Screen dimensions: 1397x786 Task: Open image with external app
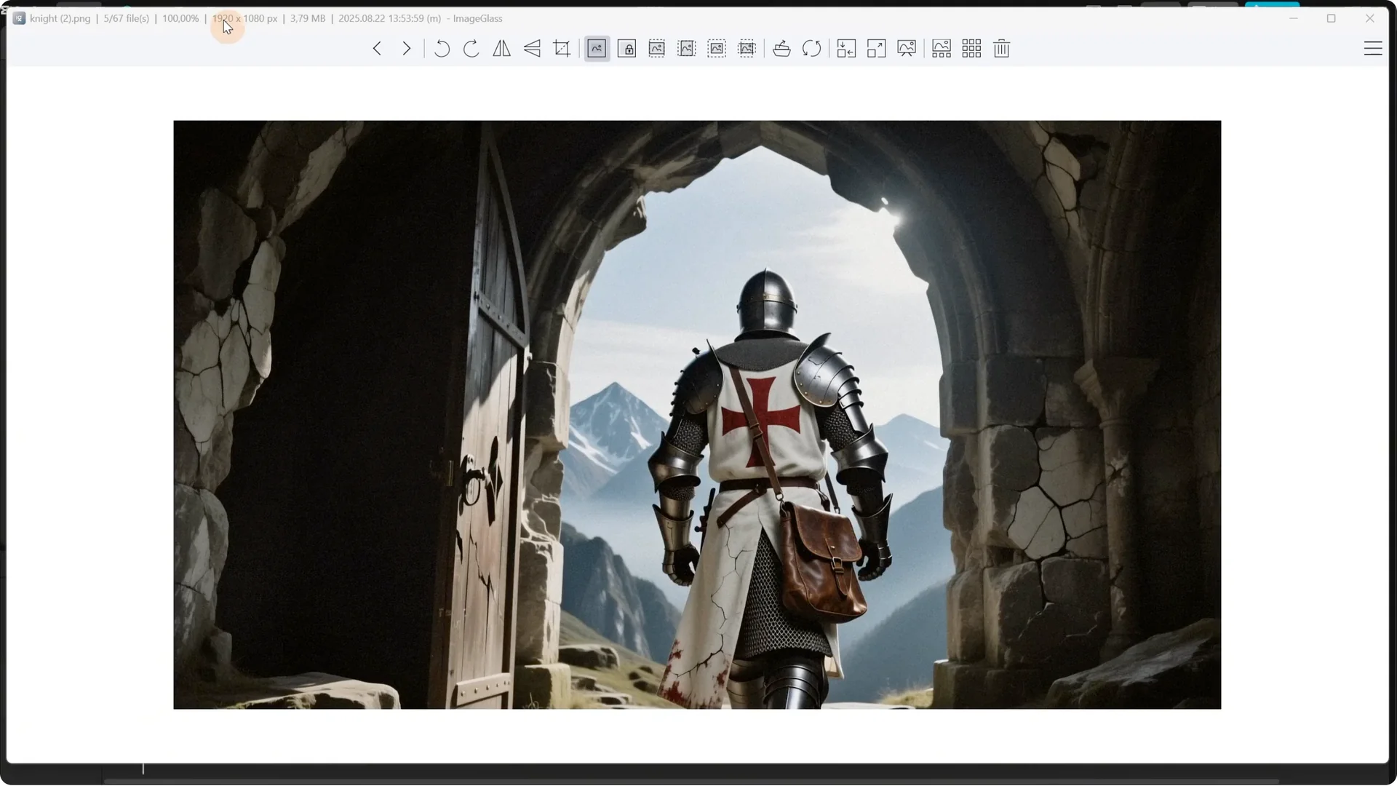(781, 48)
